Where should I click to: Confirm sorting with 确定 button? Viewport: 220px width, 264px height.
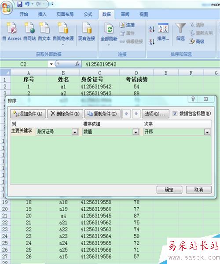tap(169, 190)
